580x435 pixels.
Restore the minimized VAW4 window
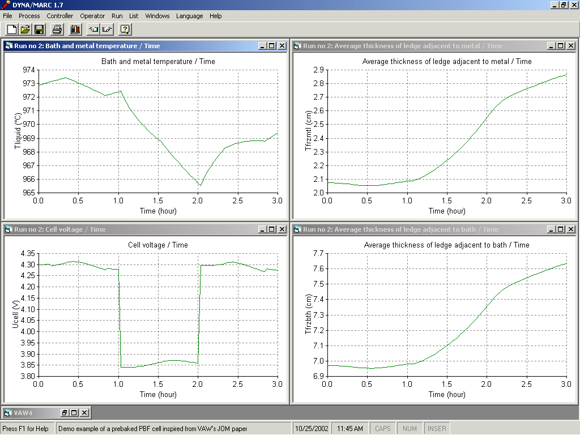[65, 413]
